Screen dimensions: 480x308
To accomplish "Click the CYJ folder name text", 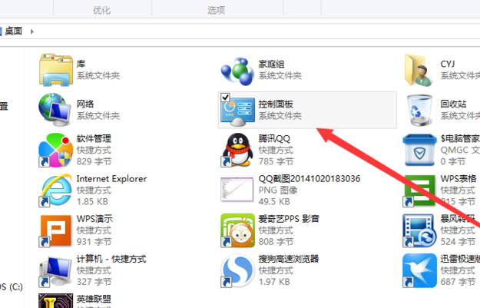I will pyautogui.click(x=448, y=64).
